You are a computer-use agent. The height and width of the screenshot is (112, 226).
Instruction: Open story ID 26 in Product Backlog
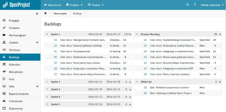click(145, 40)
